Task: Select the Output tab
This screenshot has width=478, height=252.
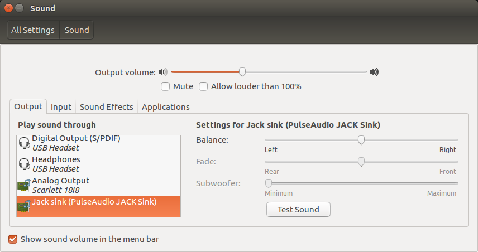Action: (x=28, y=106)
